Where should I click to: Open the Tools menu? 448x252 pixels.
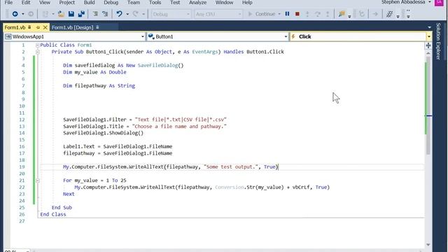point(155,3)
